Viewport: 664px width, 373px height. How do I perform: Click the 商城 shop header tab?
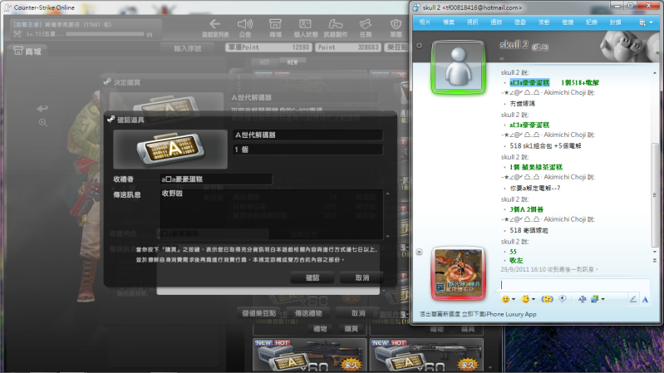point(28,52)
